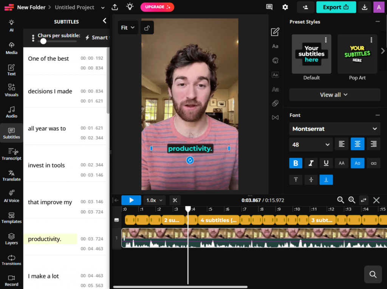Click the timeline zoom in magnifier
The width and height of the screenshot is (387, 289).
click(352, 200)
